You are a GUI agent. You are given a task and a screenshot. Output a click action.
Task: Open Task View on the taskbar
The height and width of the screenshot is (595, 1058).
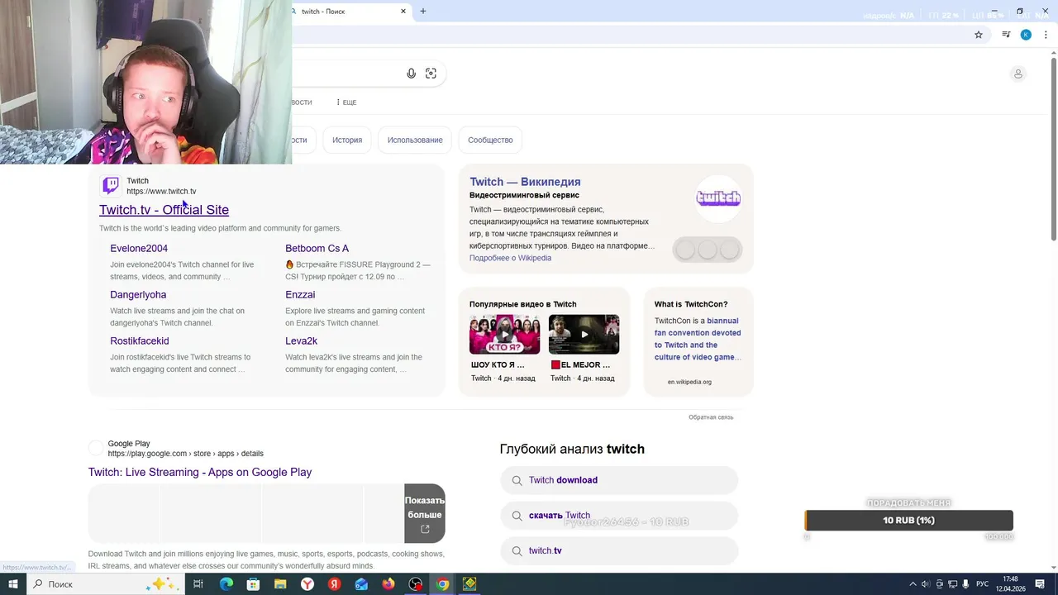point(198,584)
